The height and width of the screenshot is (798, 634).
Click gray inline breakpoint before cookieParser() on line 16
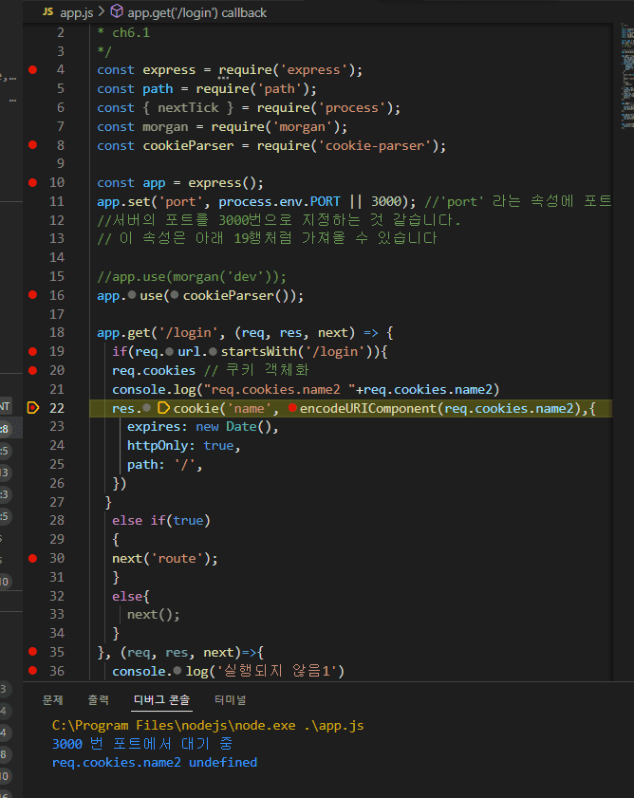[x=176, y=295]
